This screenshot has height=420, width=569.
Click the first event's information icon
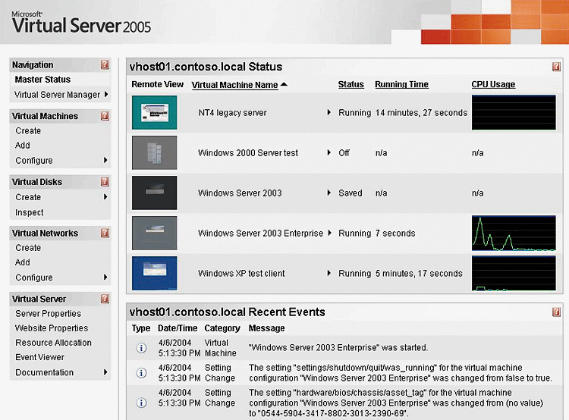tap(140, 348)
